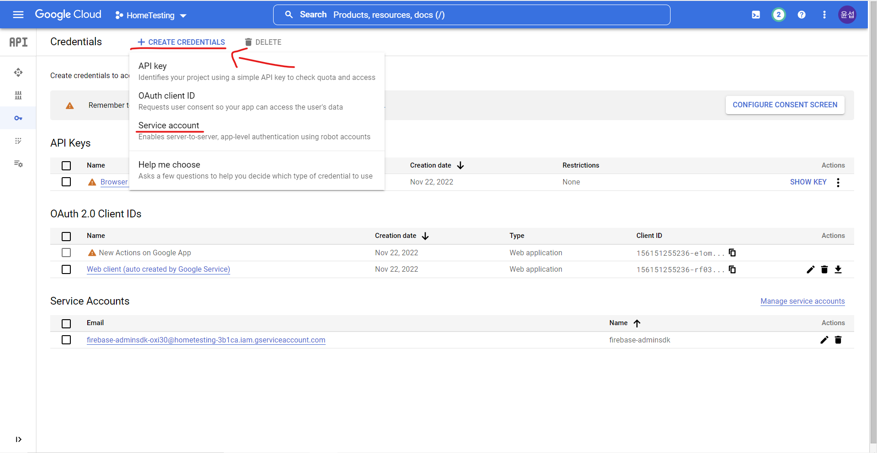Open the Browser key link
This screenshot has height=453, width=877.
click(x=114, y=182)
